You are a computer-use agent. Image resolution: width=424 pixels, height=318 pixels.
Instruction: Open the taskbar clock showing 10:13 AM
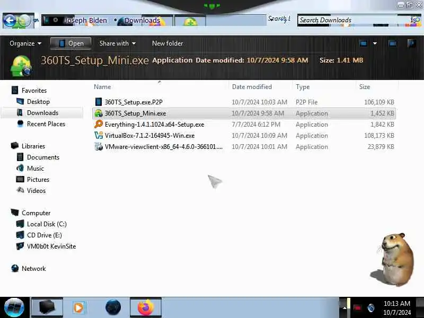(396, 308)
